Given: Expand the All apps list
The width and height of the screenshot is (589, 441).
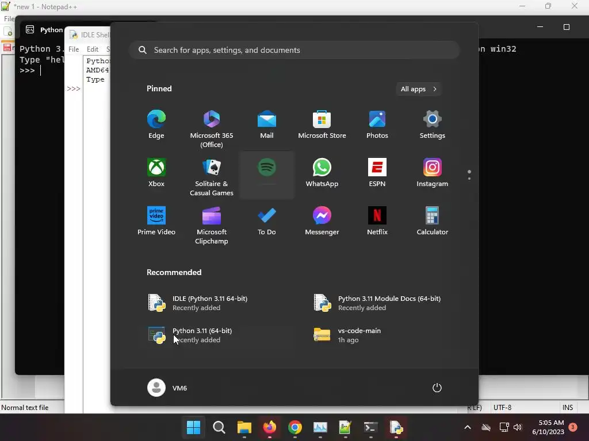Looking at the screenshot, I should click(x=419, y=89).
